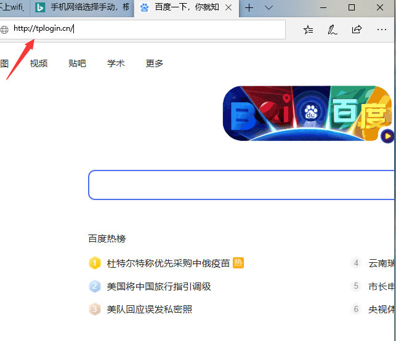Click the play button on Baidu doodle
Screen dimensions: 396x341
coord(387,136)
